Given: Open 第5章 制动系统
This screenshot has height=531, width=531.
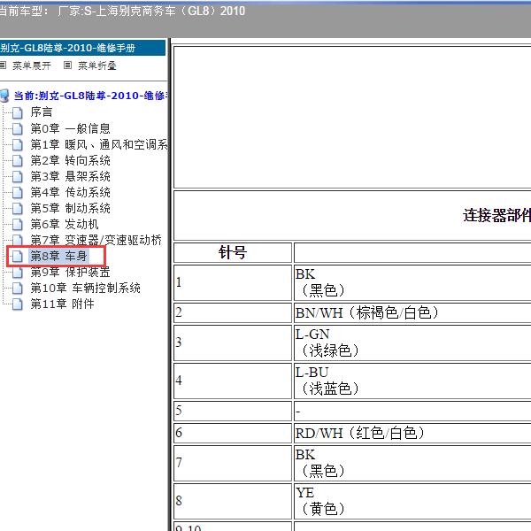Looking at the screenshot, I should tap(70, 208).
